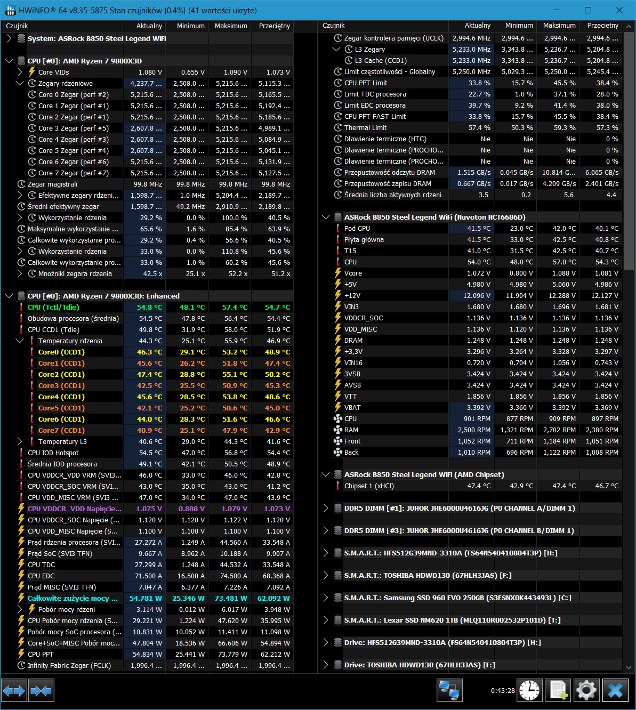Click left pane Czujnik column header
Image resolution: width=636 pixels, height=710 pixels.
tap(61, 26)
